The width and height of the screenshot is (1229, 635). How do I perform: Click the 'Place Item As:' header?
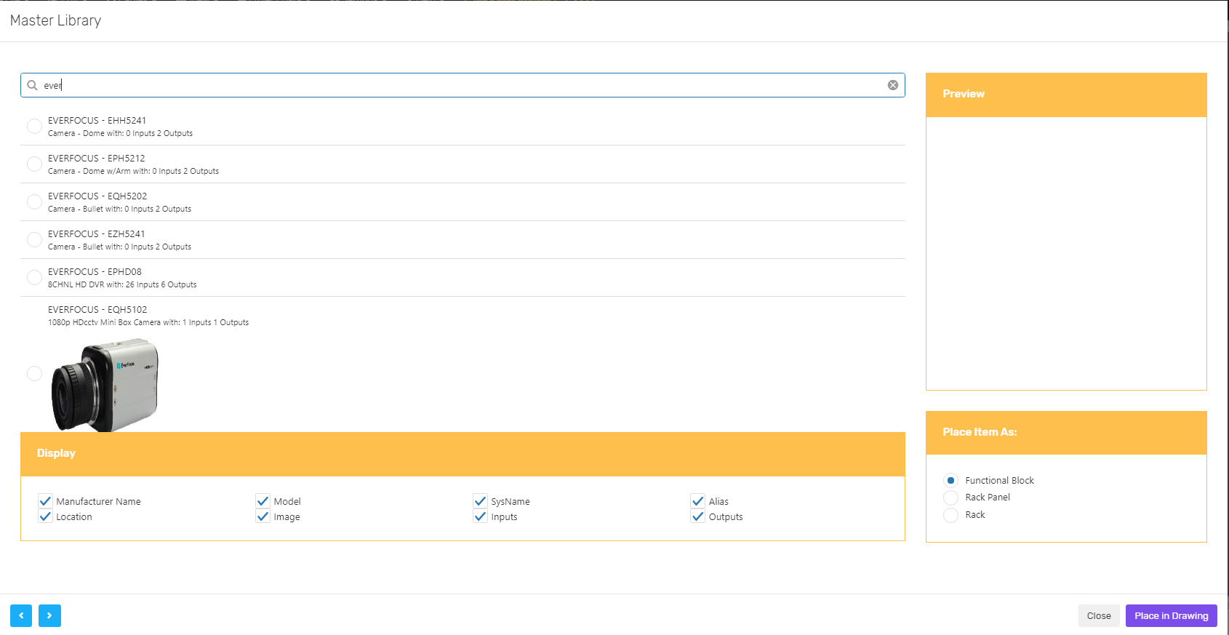point(1066,433)
